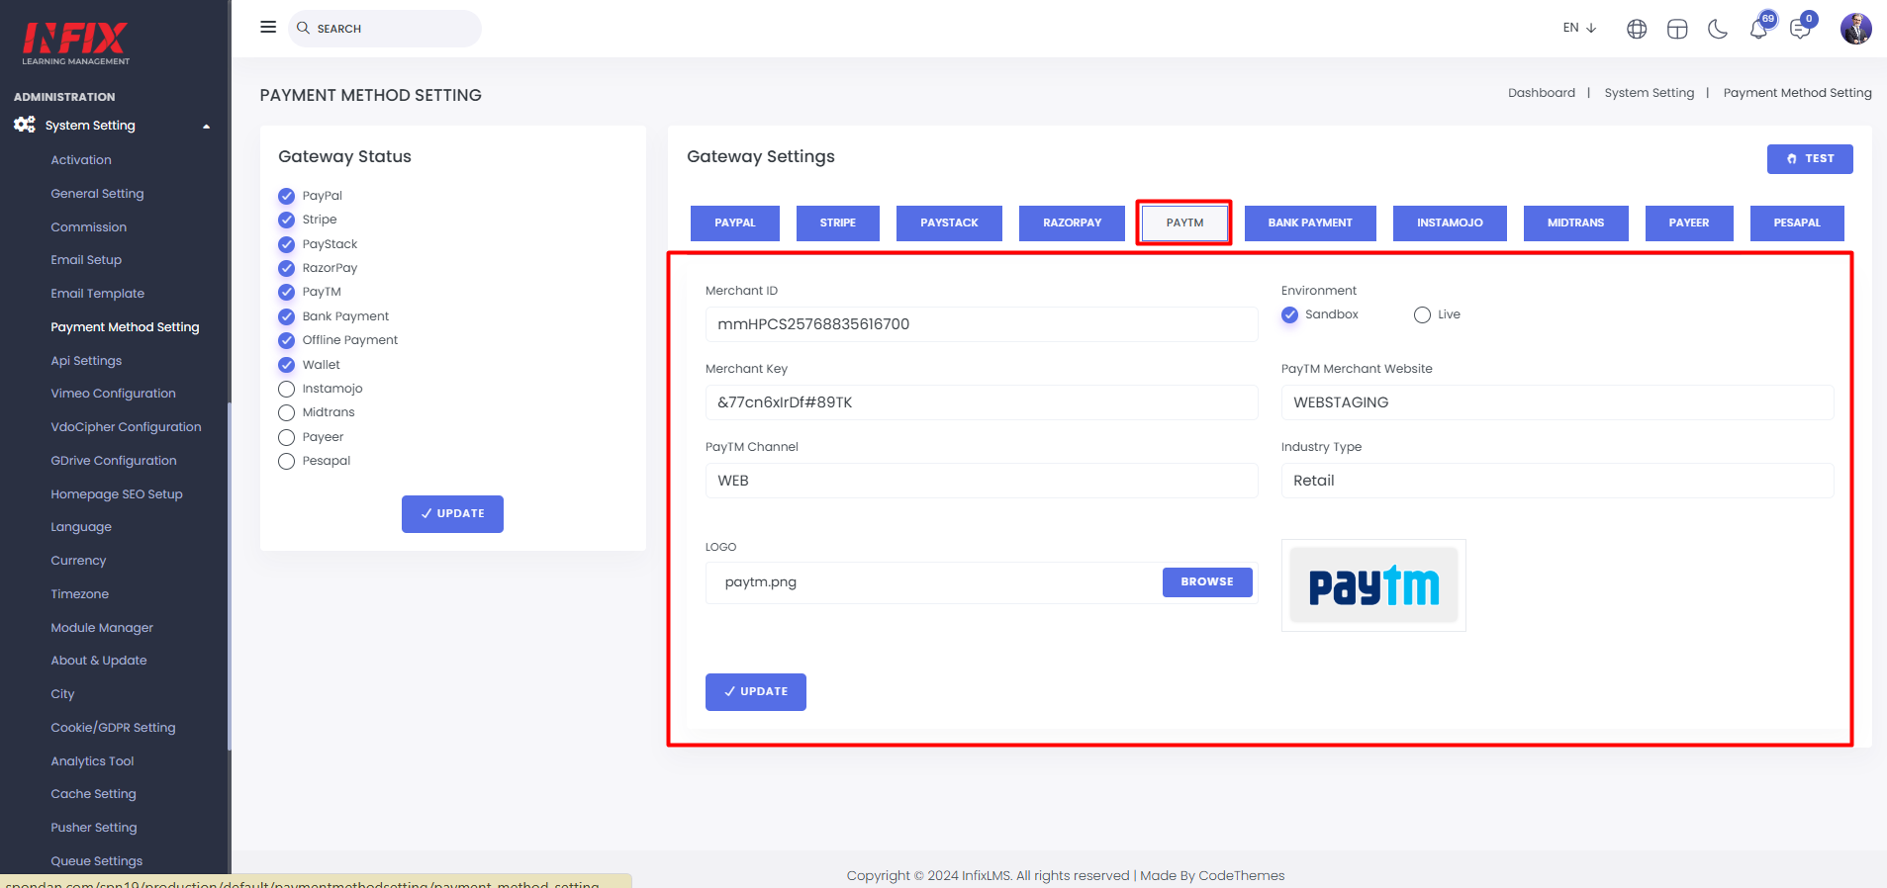Focus the Industry Type field
Image resolution: width=1887 pixels, height=888 pixels.
[x=1557, y=481]
